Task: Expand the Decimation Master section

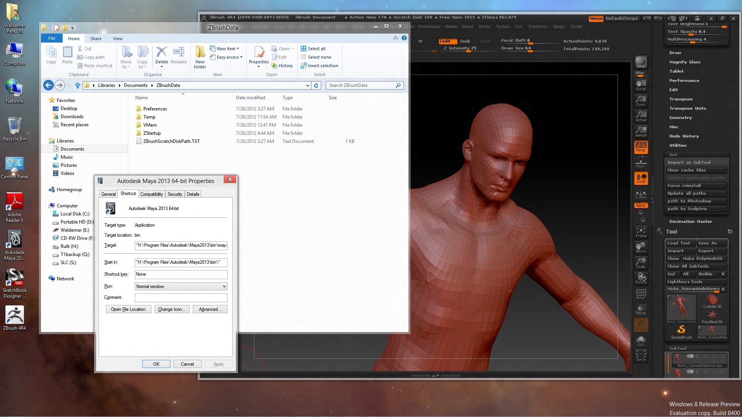Action: pyautogui.click(x=691, y=222)
